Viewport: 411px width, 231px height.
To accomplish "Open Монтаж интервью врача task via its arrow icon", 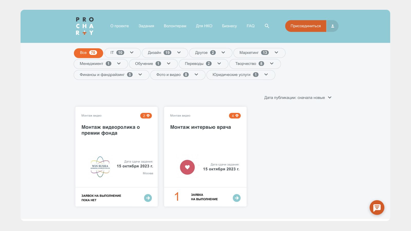I will pos(237,198).
